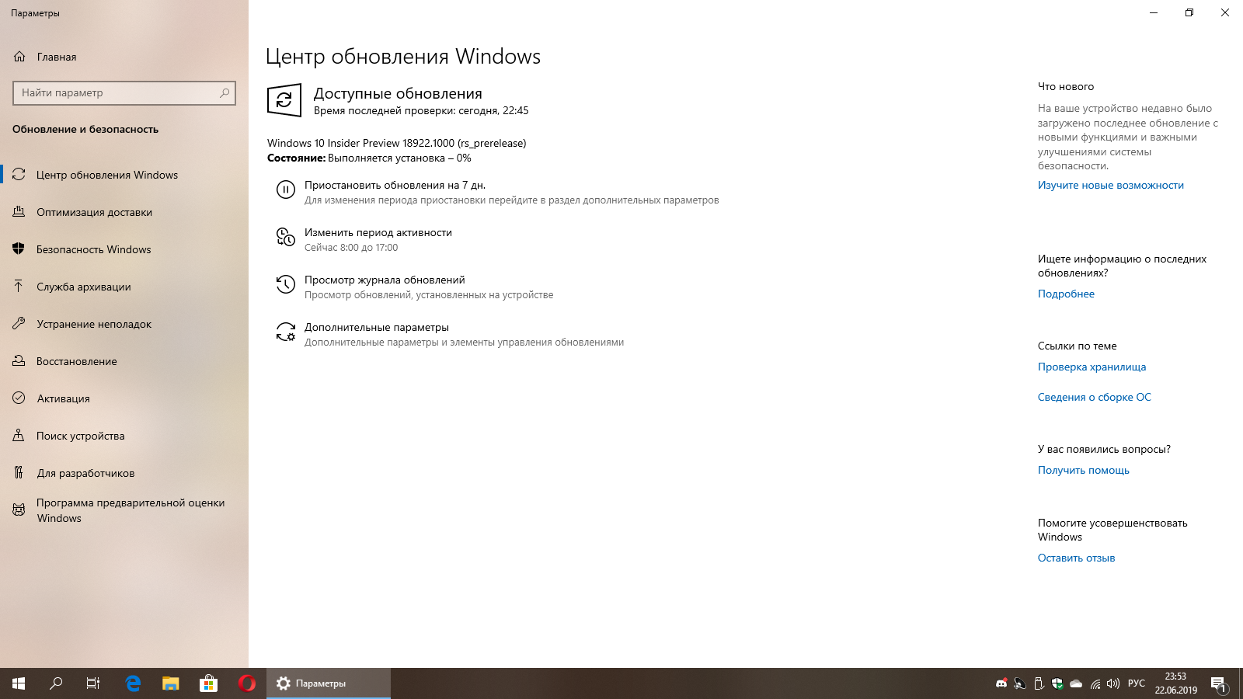Open Microsoft Store from the taskbar
Screen dimensions: 1243x699
coord(208,683)
